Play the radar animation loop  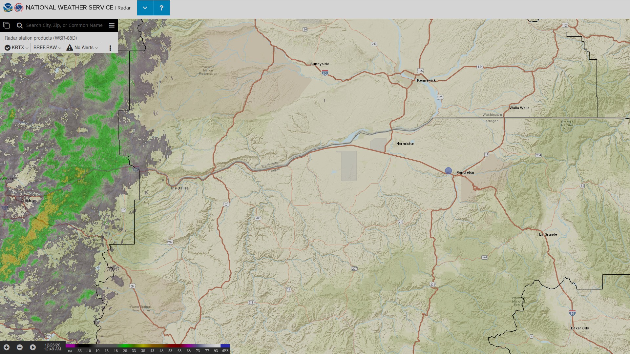pyautogui.click(x=33, y=347)
